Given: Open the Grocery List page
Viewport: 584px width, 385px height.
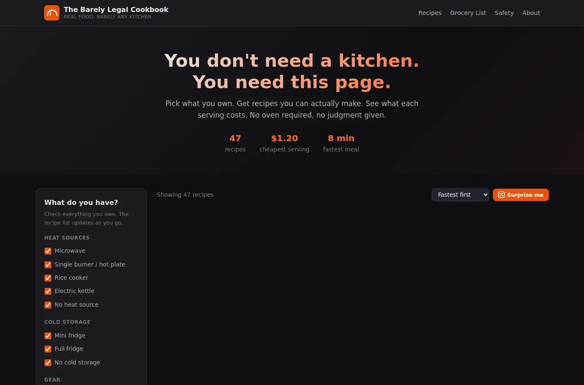Looking at the screenshot, I should pos(468,13).
